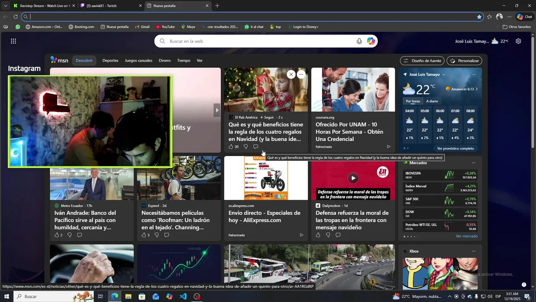Switch forecast to Por horas view
536x302 pixels.
coord(413,101)
